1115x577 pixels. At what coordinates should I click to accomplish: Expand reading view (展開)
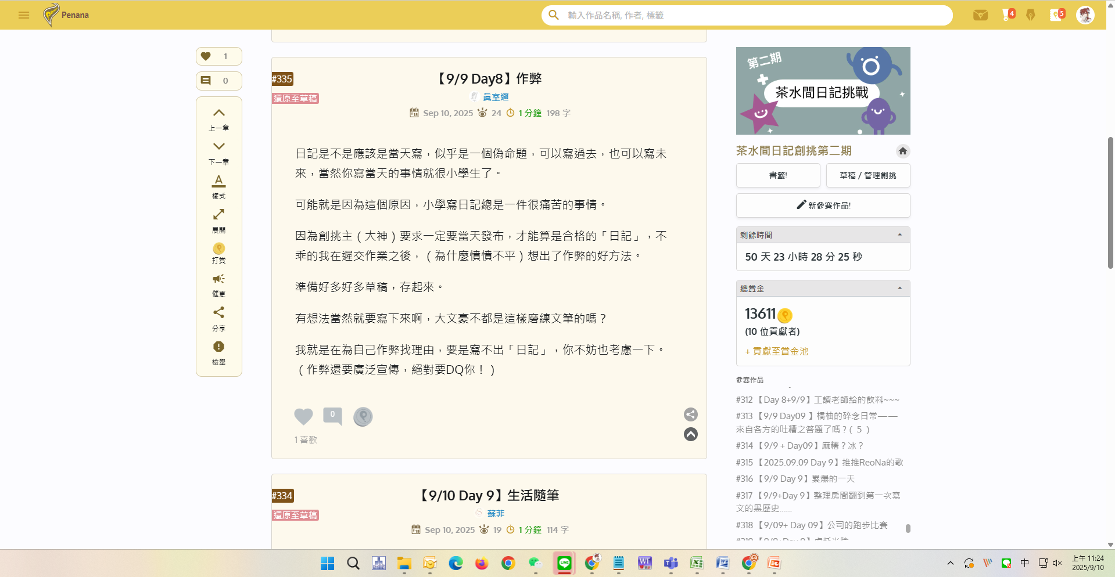coord(219,221)
